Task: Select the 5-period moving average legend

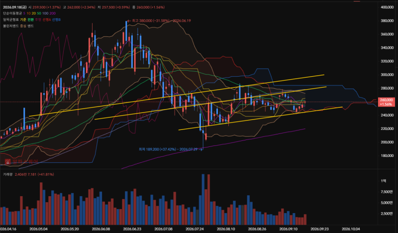Action: click(x=24, y=13)
